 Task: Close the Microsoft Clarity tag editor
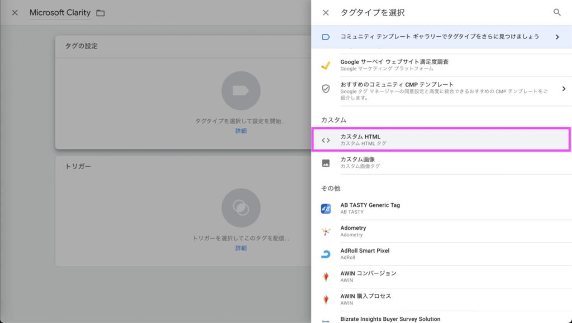pos(15,12)
